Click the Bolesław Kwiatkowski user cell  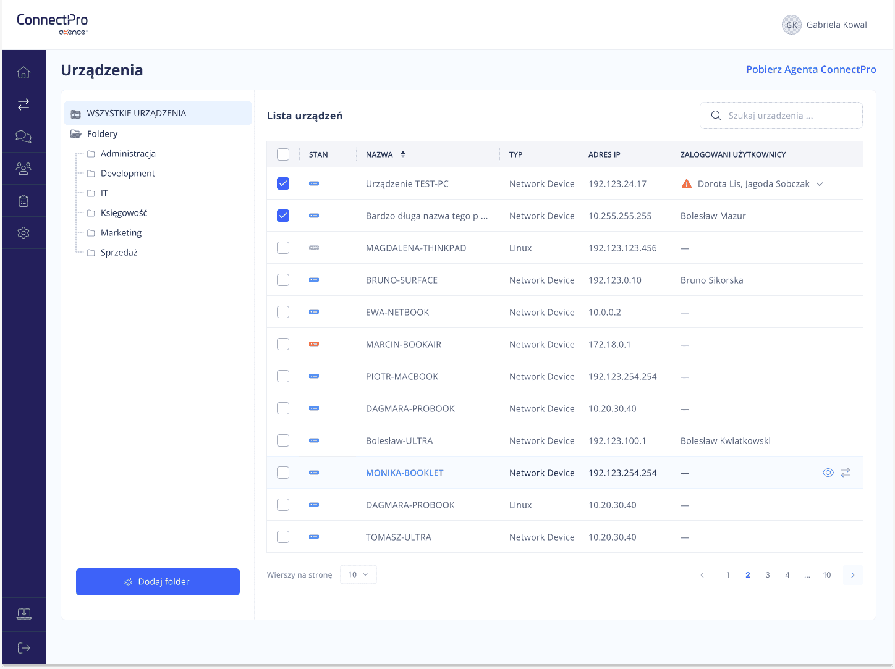pos(726,440)
